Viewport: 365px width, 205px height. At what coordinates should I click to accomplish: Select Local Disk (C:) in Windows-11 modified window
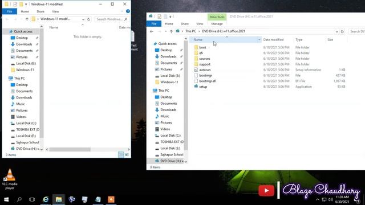26,123
